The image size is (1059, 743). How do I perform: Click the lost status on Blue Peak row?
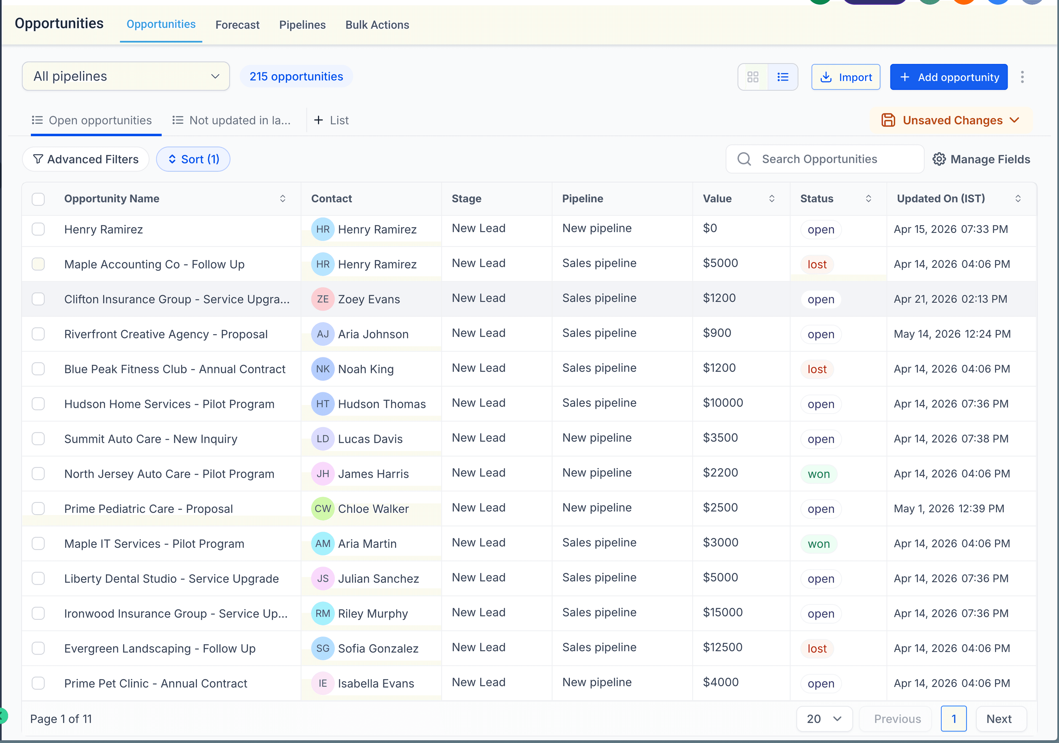[x=817, y=369]
